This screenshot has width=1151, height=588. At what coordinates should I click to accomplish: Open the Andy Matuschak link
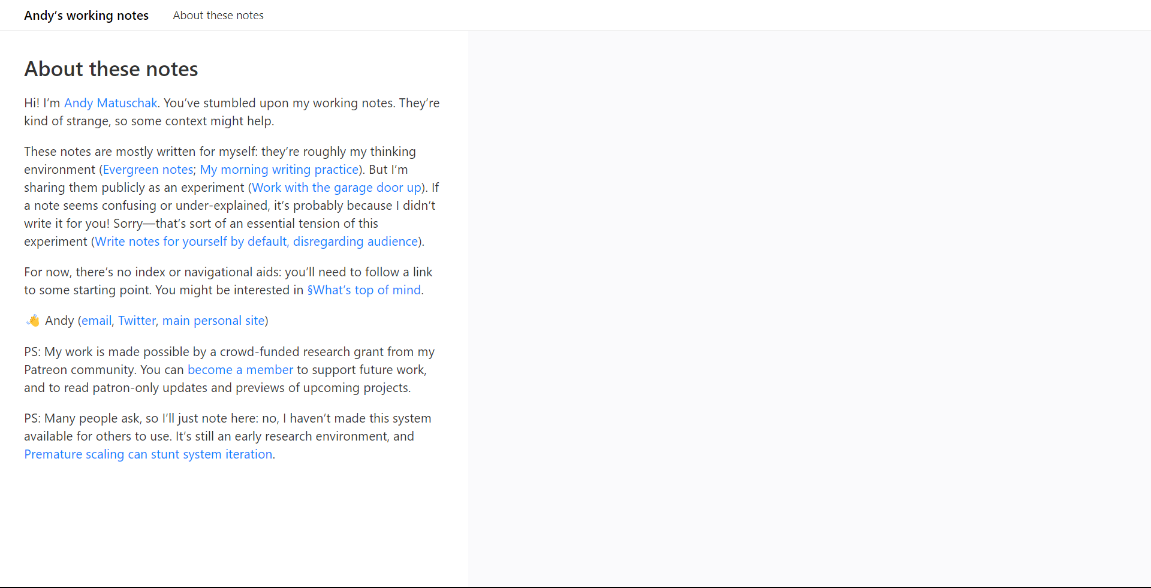[110, 103]
